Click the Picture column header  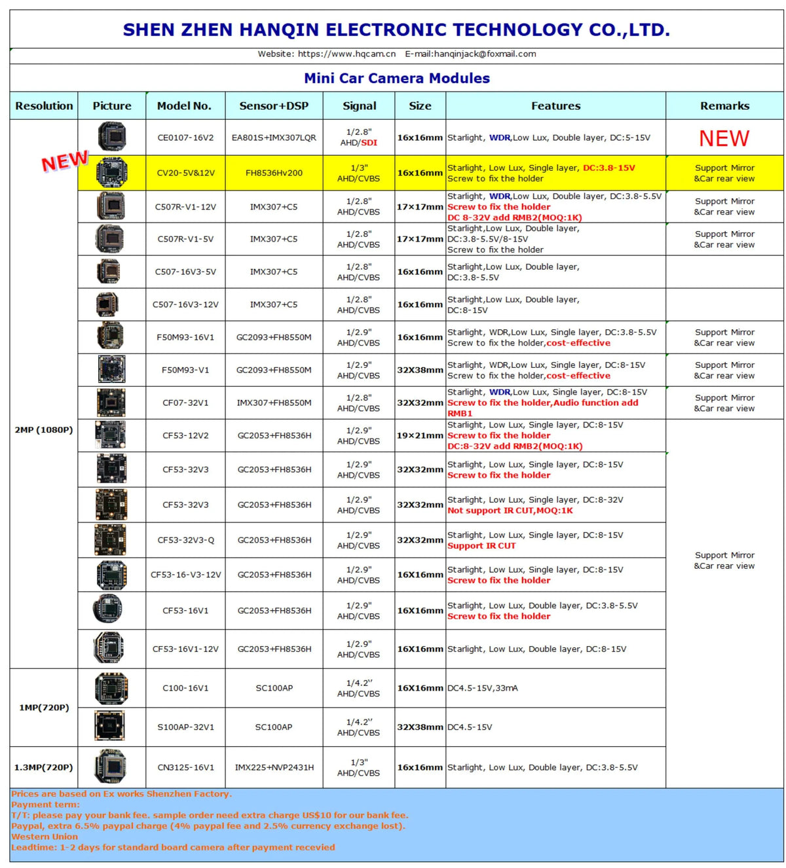pos(112,105)
